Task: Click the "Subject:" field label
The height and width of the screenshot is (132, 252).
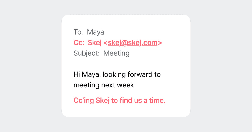Action: point(86,53)
